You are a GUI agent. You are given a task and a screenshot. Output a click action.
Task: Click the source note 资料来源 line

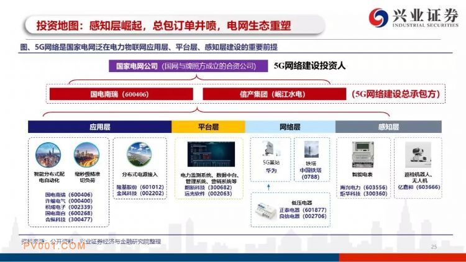91,242
